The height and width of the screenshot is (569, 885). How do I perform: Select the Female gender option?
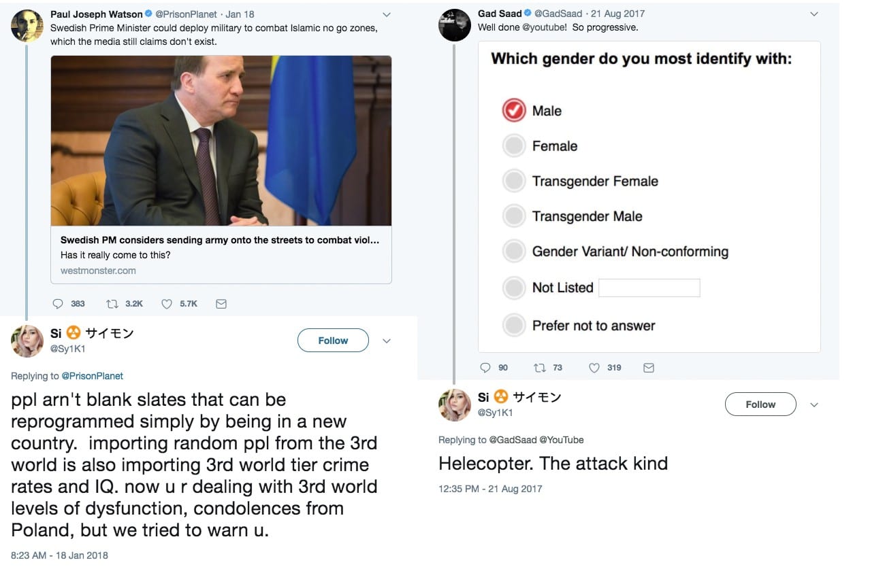(514, 146)
